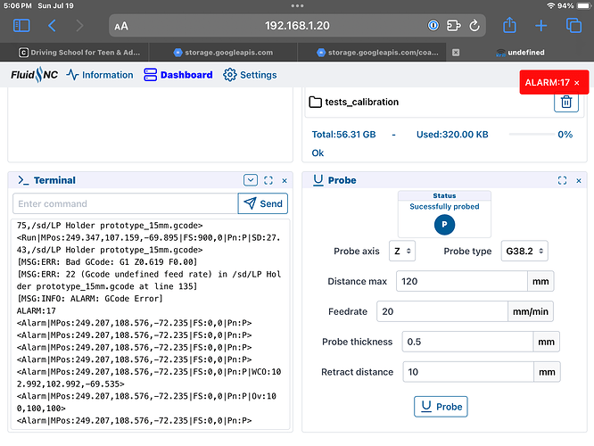
Task: Reload the page with the refresh icon
Action: 474,26
